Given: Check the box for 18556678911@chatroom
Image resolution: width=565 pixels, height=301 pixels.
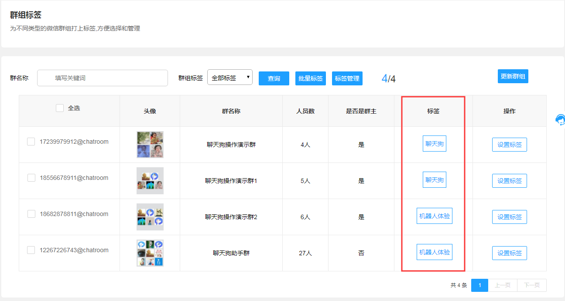Looking at the screenshot, I should coord(31,178).
